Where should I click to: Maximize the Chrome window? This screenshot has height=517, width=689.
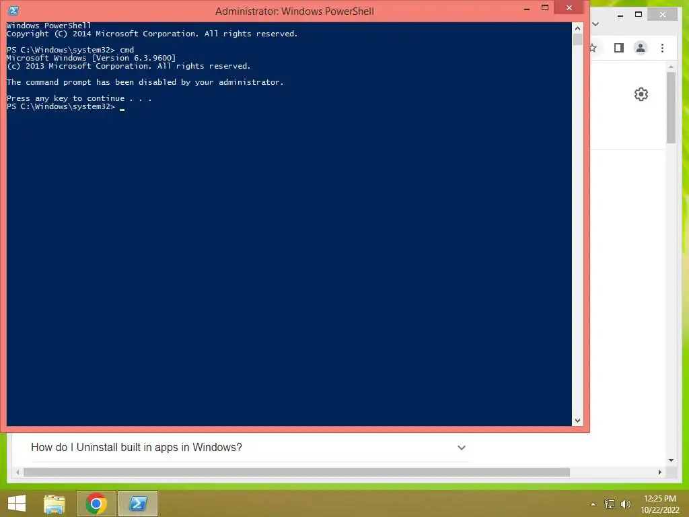coord(639,15)
